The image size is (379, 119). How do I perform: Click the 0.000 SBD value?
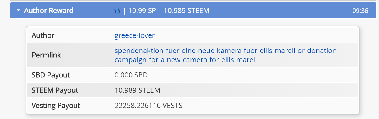(131, 75)
